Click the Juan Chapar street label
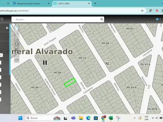Screen dimensions: 163x122 50,41
